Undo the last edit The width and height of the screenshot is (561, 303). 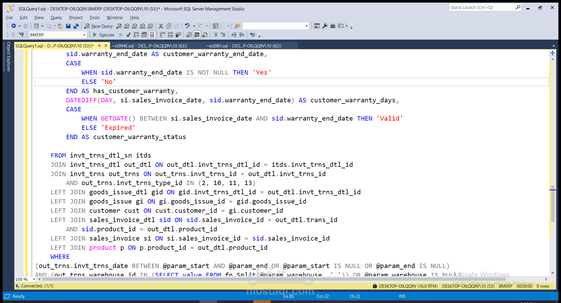[187, 26]
